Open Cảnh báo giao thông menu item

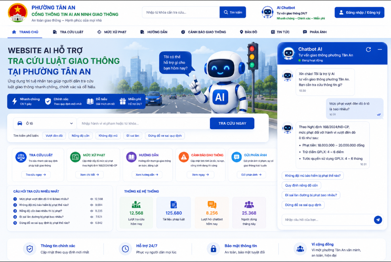pos(204,32)
